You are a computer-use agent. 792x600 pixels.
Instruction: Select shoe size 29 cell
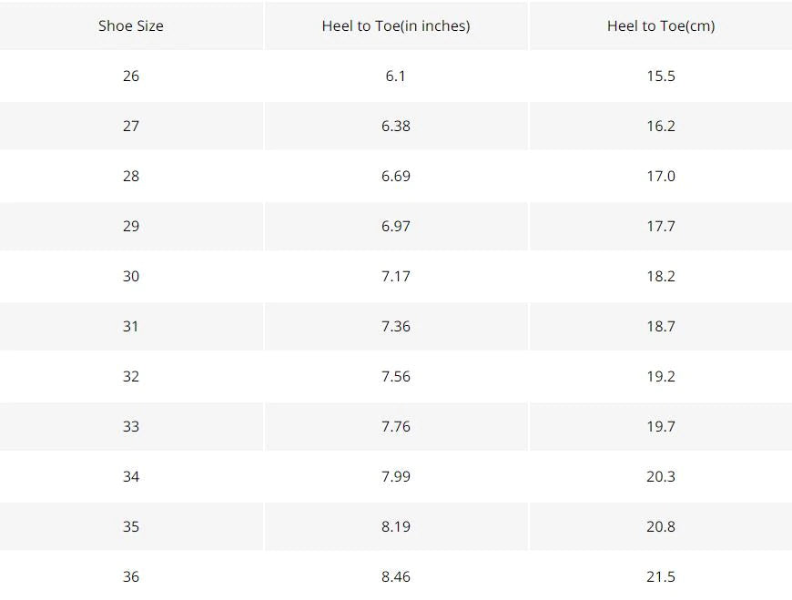[x=131, y=226]
